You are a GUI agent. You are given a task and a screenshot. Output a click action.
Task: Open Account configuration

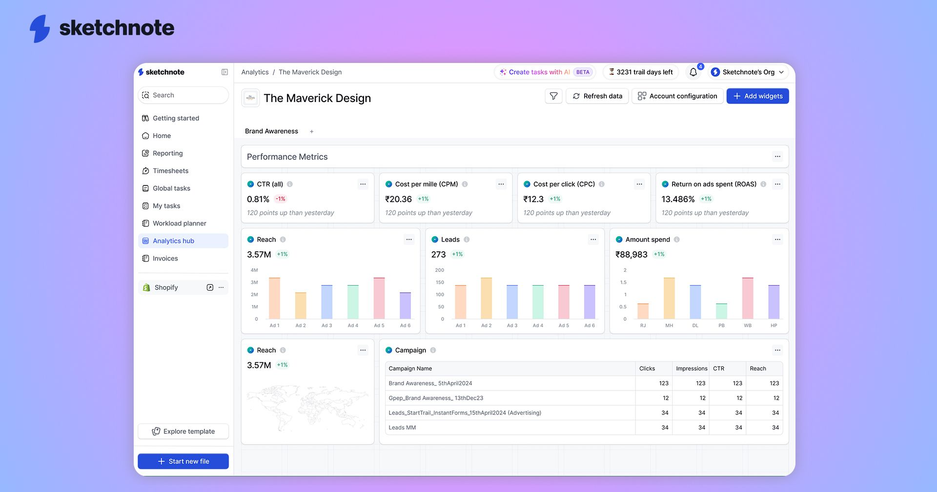click(x=677, y=96)
